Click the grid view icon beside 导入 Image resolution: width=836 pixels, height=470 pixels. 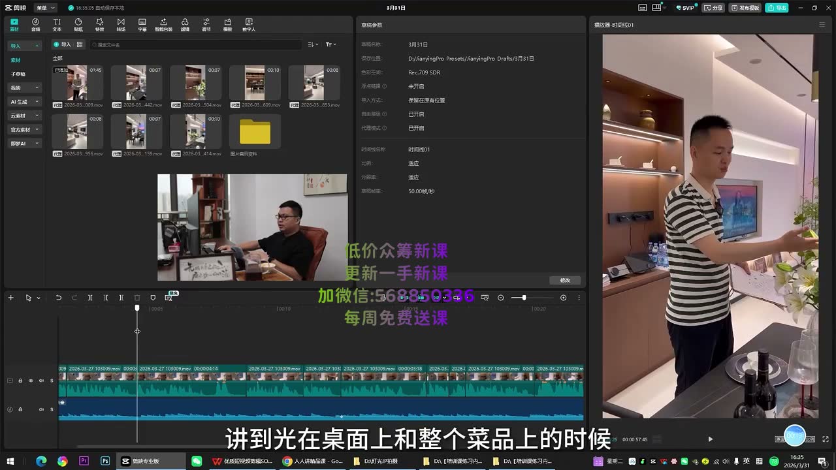80,44
